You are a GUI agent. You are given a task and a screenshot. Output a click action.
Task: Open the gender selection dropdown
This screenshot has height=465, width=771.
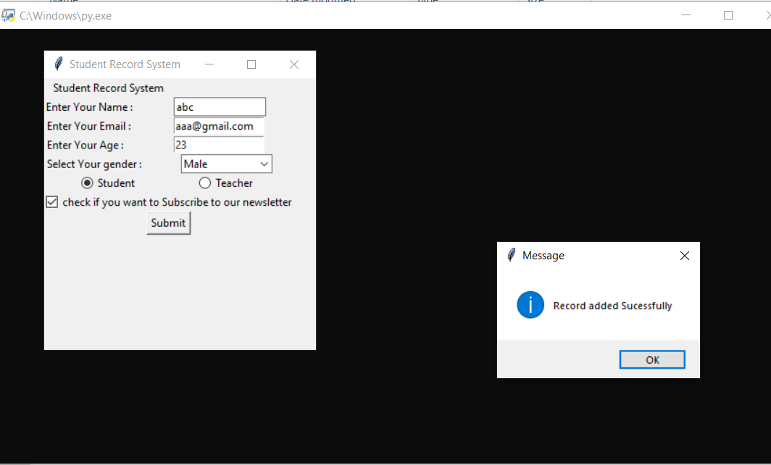(x=264, y=164)
